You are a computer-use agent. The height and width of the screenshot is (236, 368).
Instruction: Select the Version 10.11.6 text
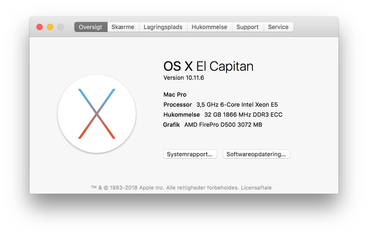coord(184,78)
